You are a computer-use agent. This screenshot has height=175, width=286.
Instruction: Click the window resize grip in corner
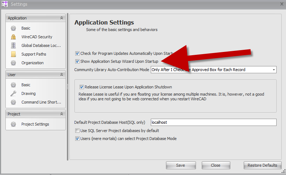(283, 171)
